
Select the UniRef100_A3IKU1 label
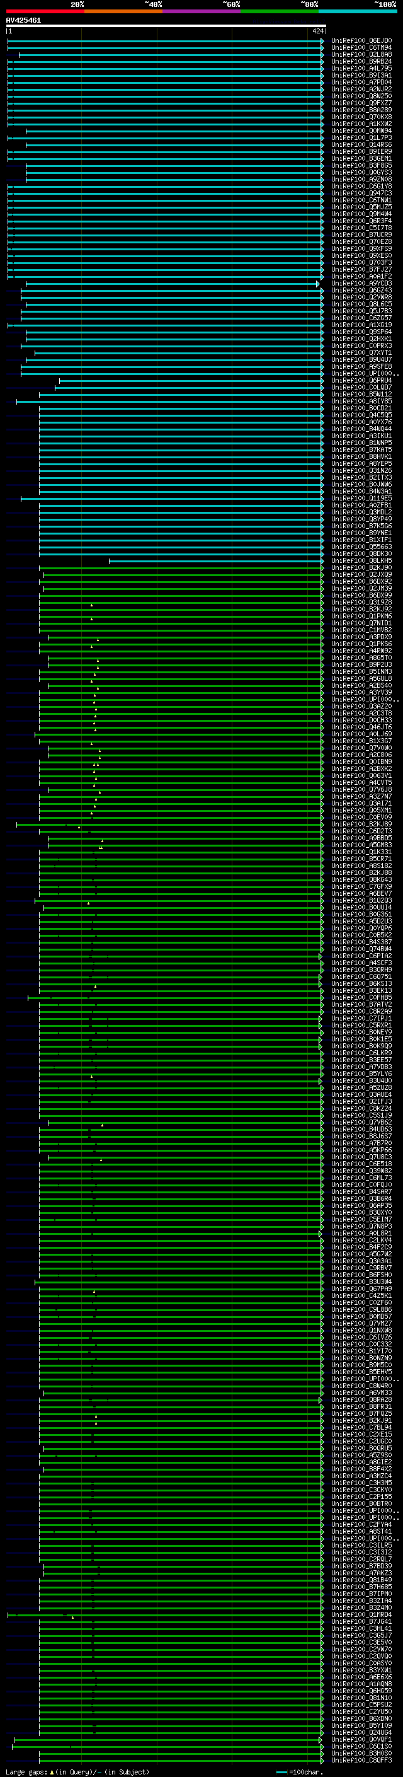(x=361, y=436)
